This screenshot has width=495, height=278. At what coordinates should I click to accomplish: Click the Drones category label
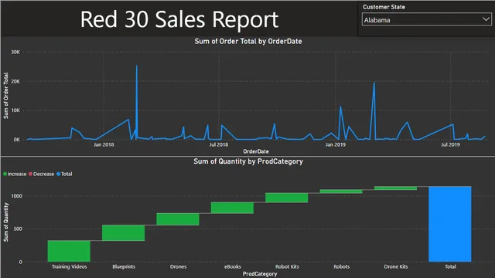(178, 266)
